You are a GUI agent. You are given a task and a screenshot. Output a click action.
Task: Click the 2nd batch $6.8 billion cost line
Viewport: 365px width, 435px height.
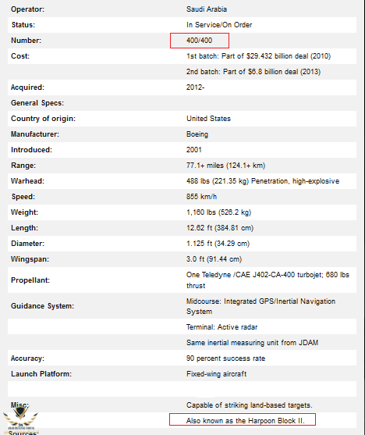point(253,72)
